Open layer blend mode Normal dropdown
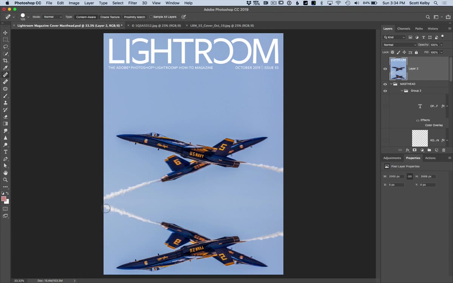The image size is (453, 283). [399, 45]
